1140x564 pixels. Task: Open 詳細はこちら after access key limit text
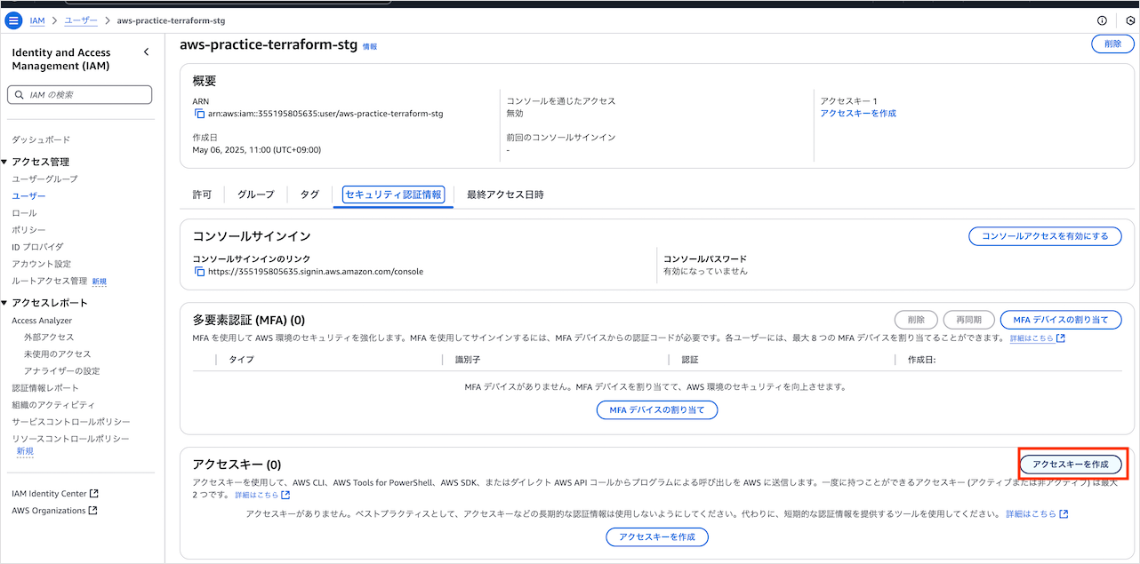click(261, 495)
